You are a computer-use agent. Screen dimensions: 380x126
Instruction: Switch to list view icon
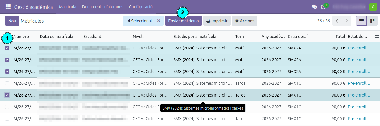click(x=361, y=21)
